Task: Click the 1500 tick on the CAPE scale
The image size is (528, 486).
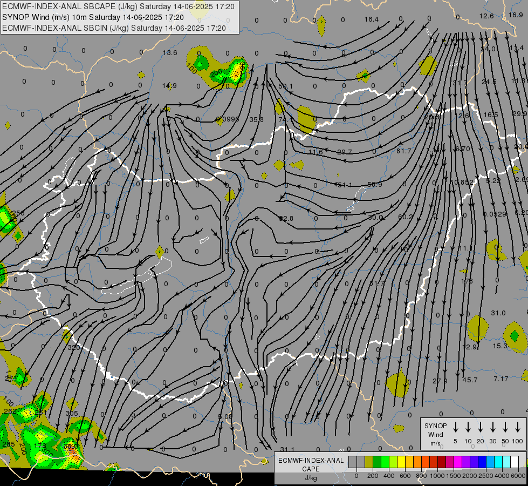Action: tap(453, 476)
